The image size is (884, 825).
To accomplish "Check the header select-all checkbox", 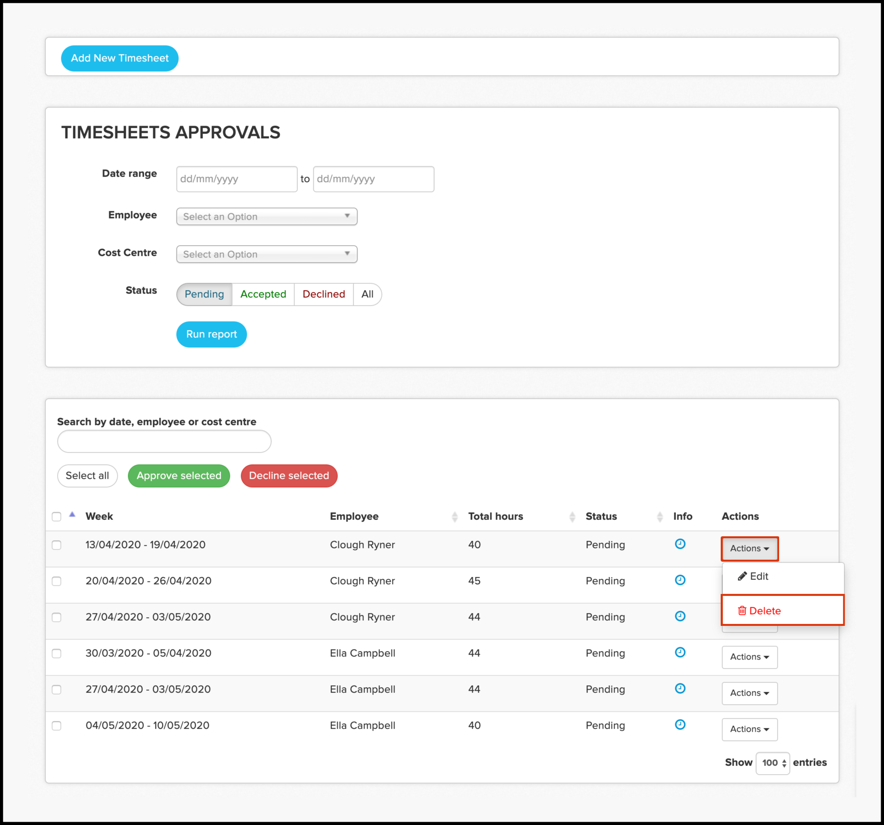I will pyautogui.click(x=56, y=517).
